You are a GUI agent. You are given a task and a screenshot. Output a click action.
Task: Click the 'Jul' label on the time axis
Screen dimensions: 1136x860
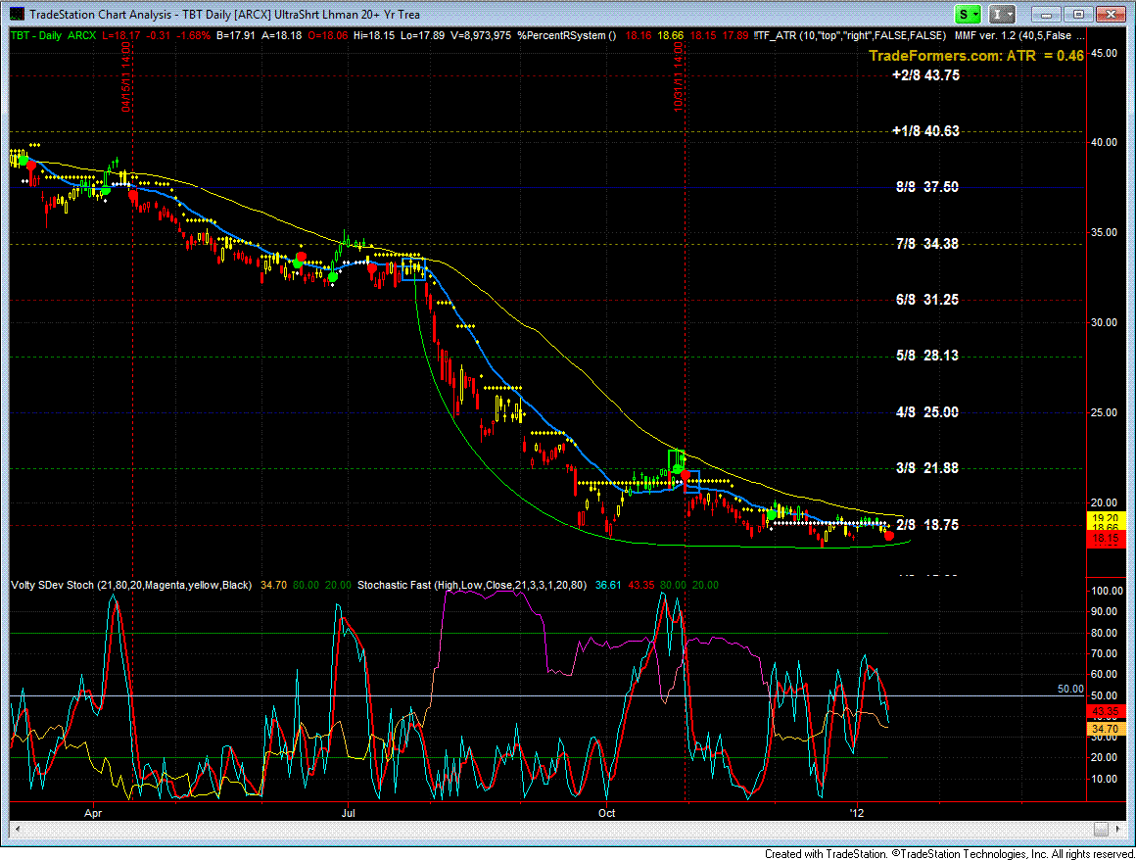click(x=349, y=813)
